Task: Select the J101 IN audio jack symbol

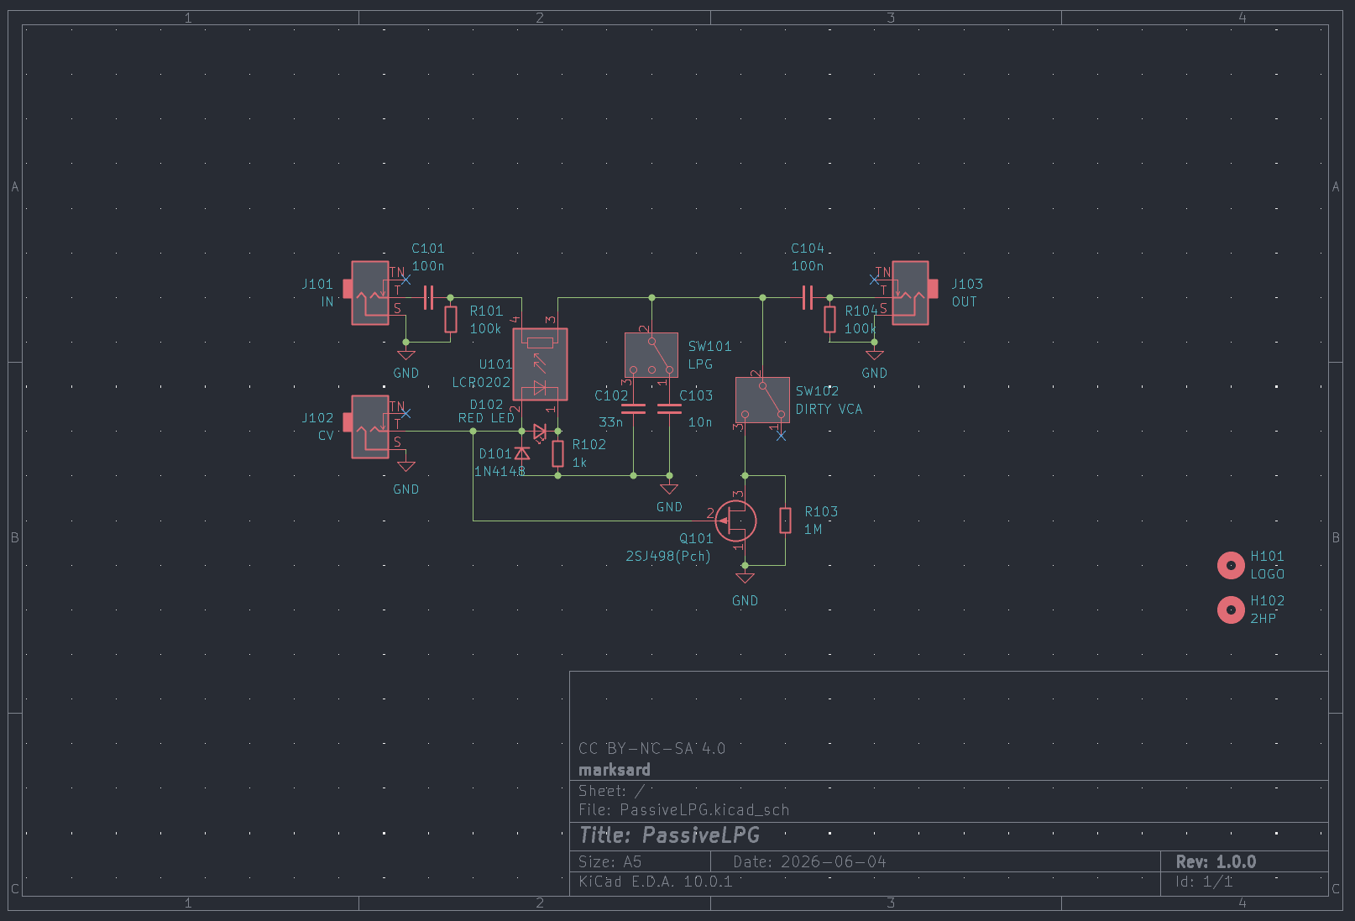Action: tap(370, 293)
